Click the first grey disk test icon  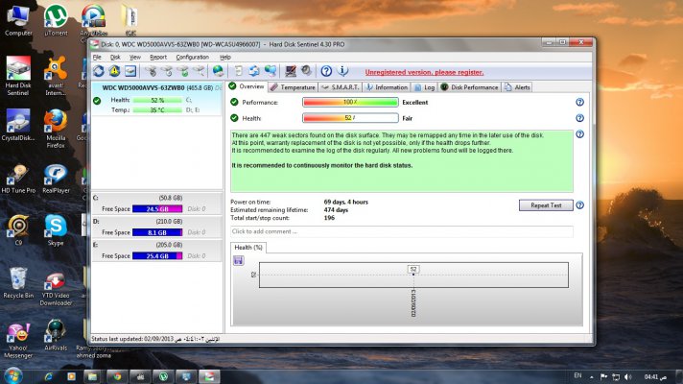coord(151,71)
